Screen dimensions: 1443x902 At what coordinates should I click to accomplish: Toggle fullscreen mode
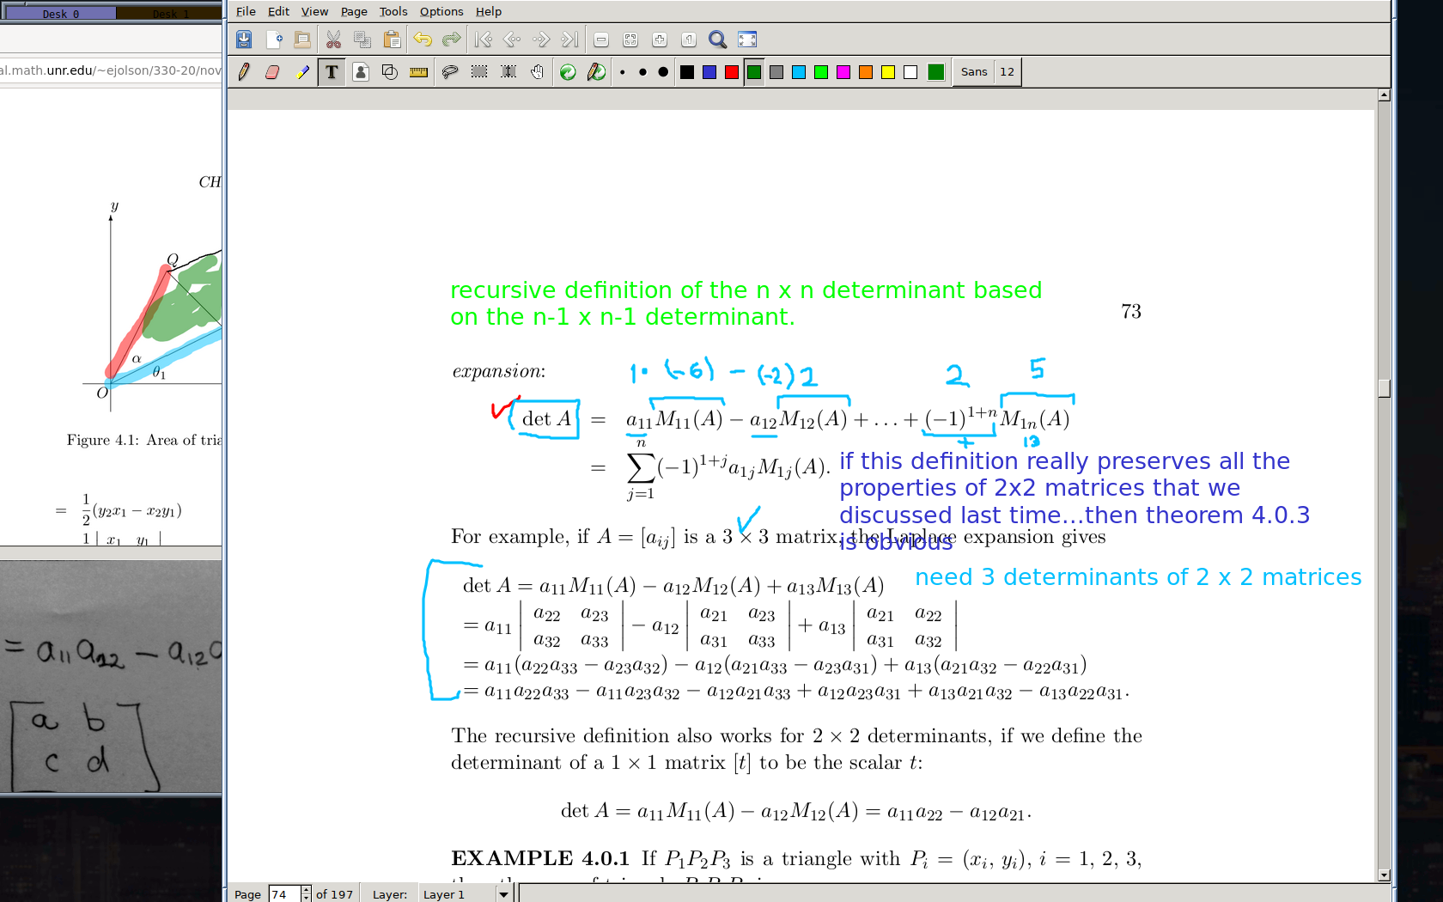pyautogui.click(x=747, y=40)
